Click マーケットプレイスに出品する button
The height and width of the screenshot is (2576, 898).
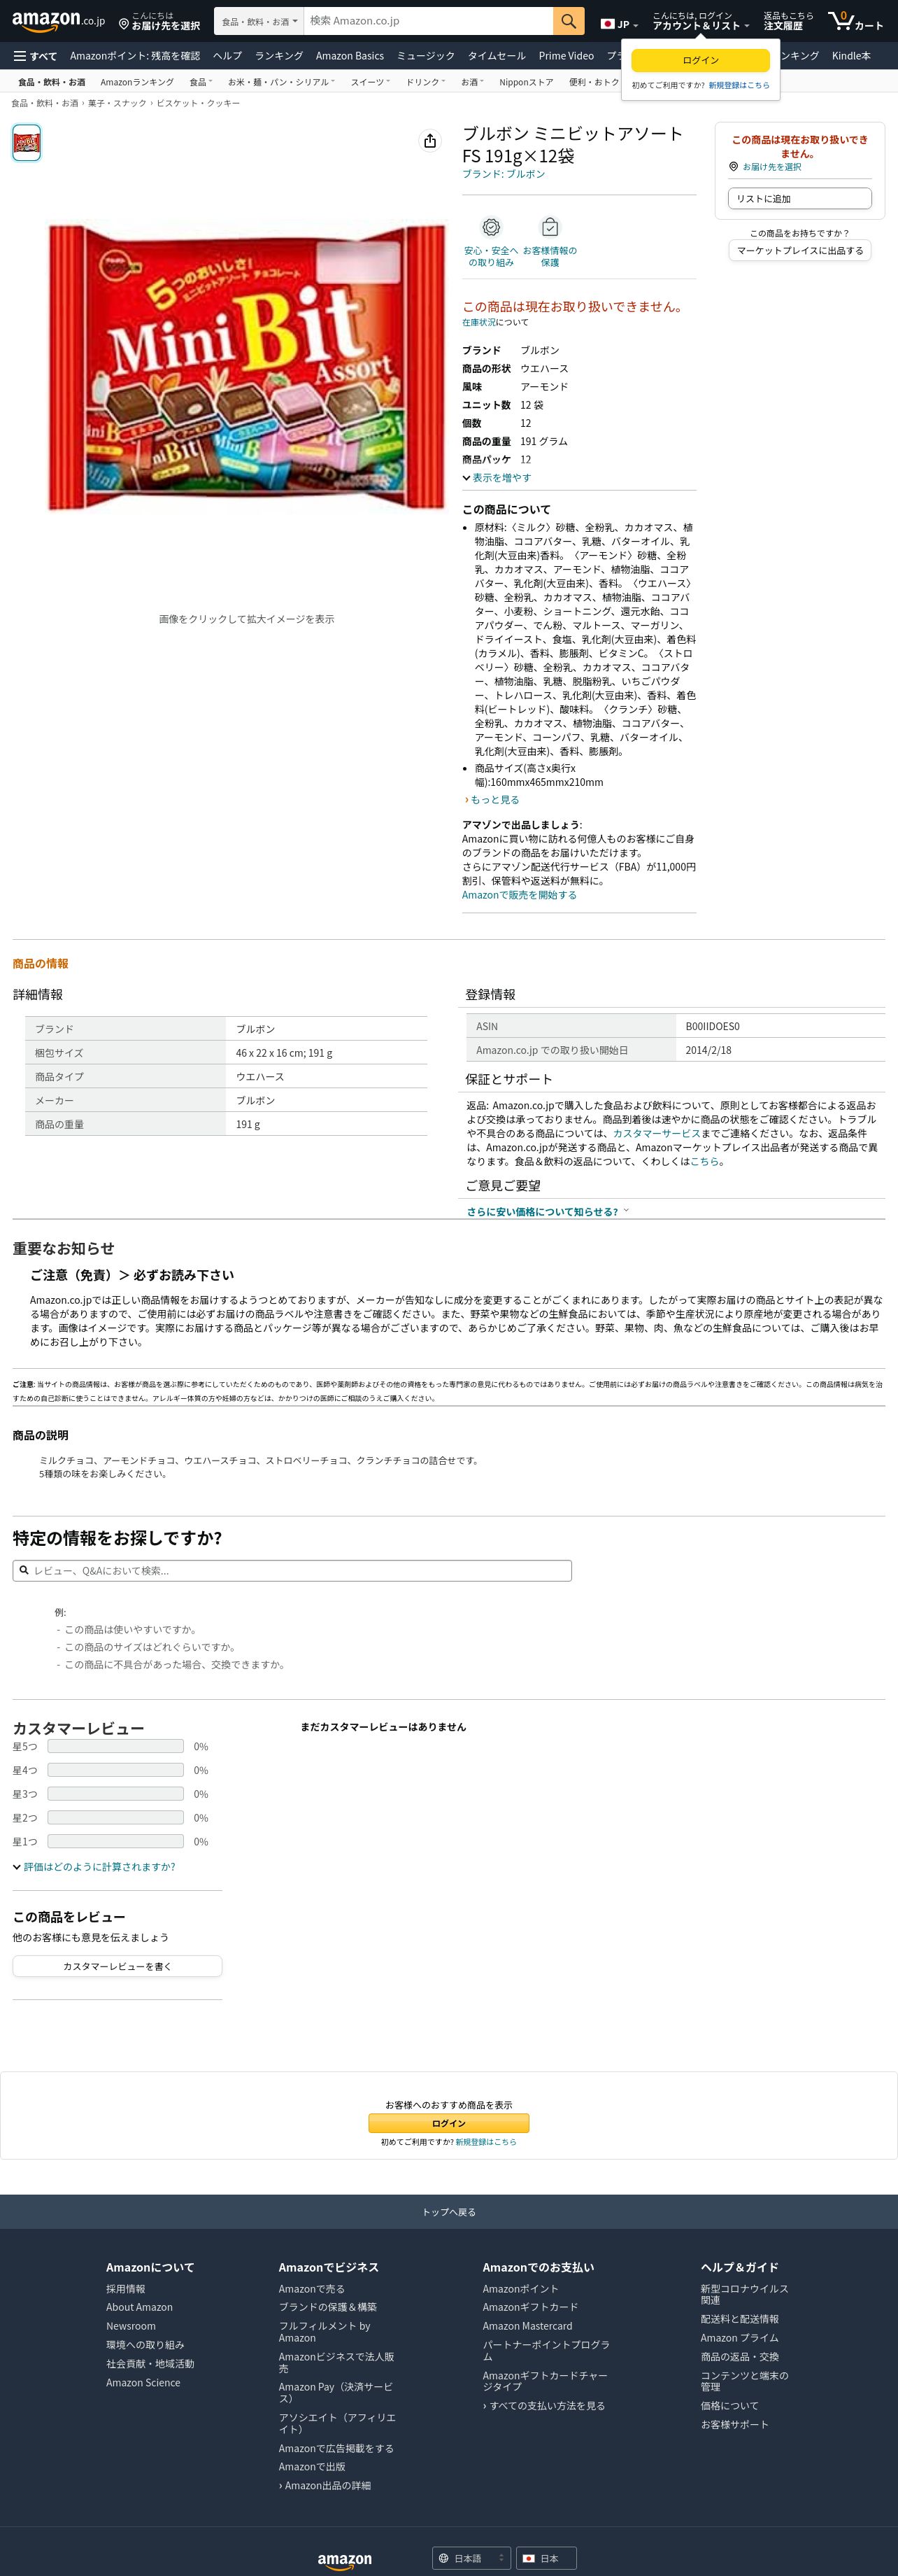click(800, 251)
